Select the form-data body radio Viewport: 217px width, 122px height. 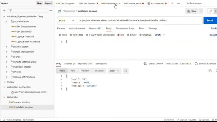click(x=71, y=35)
